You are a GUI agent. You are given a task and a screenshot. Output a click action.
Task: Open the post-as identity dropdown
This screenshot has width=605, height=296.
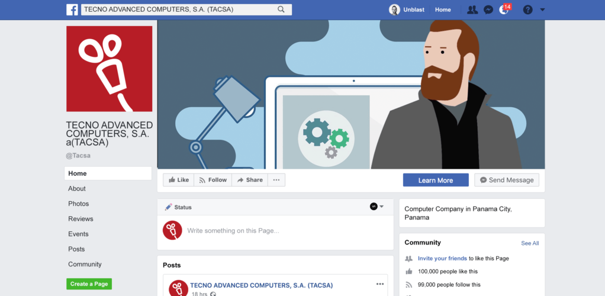pyautogui.click(x=377, y=207)
